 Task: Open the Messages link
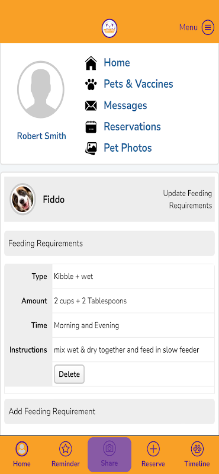click(125, 105)
